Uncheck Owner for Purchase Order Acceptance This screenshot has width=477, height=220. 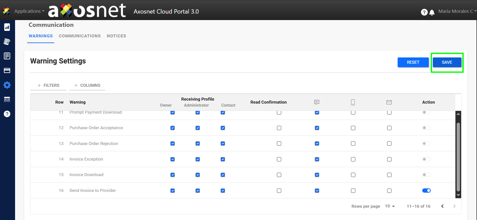pos(173,128)
